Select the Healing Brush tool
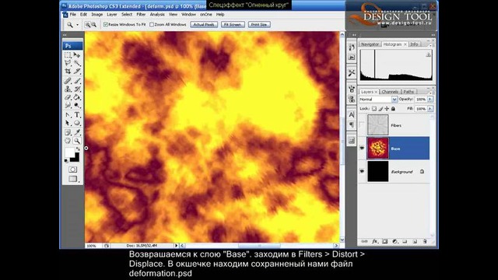The height and width of the screenshot is (280, 498). [x=68, y=81]
